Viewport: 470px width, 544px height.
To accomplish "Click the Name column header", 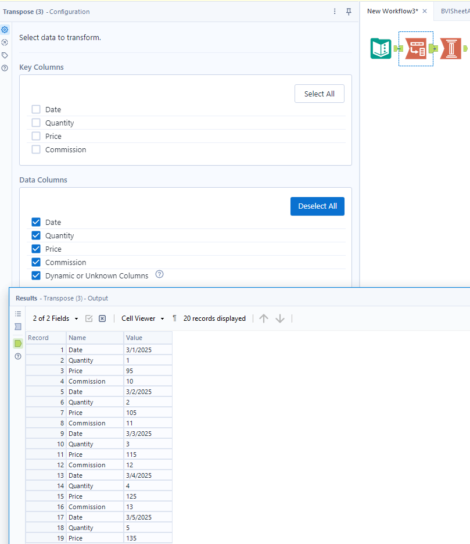I will point(95,338).
